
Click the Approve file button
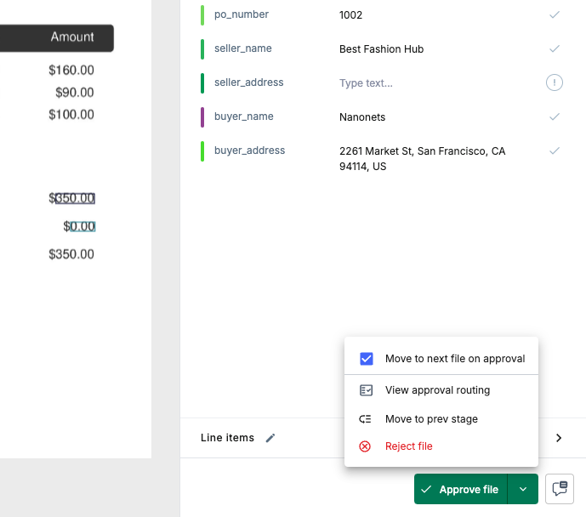(460, 489)
